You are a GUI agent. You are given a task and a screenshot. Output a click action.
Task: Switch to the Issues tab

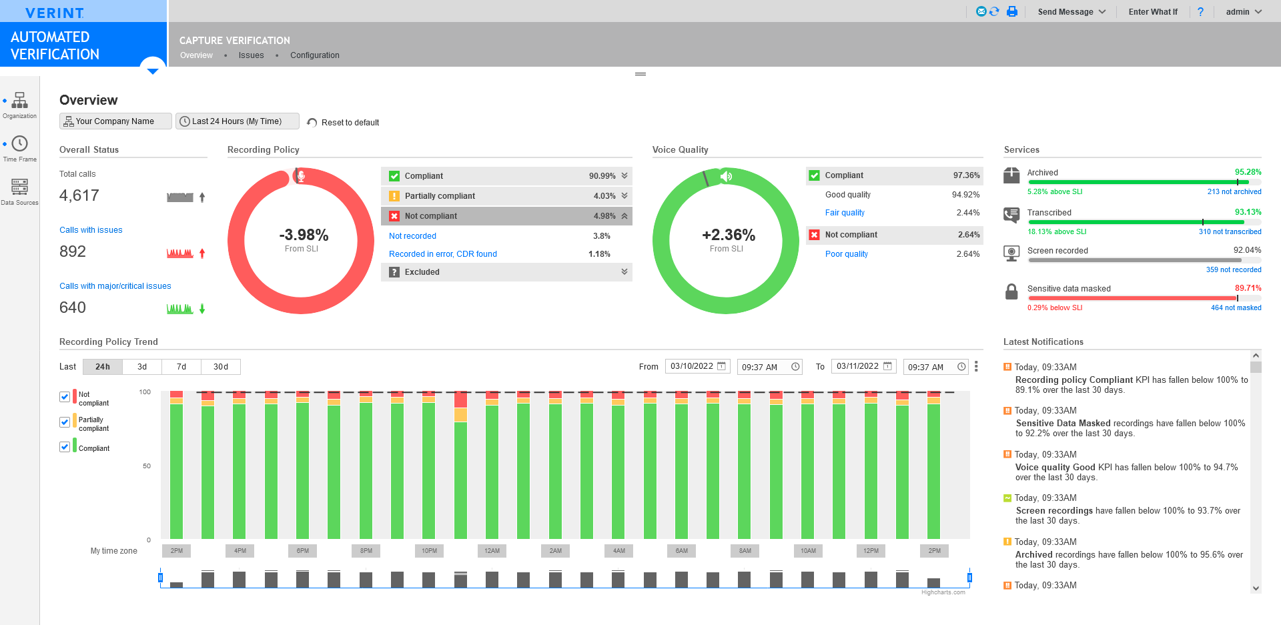pos(251,55)
